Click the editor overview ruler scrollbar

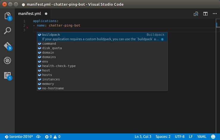pos(218,76)
